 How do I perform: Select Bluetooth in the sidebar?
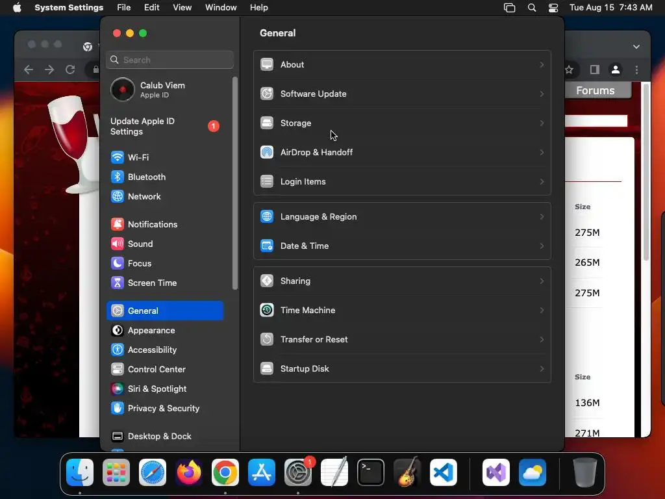pos(165,177)
